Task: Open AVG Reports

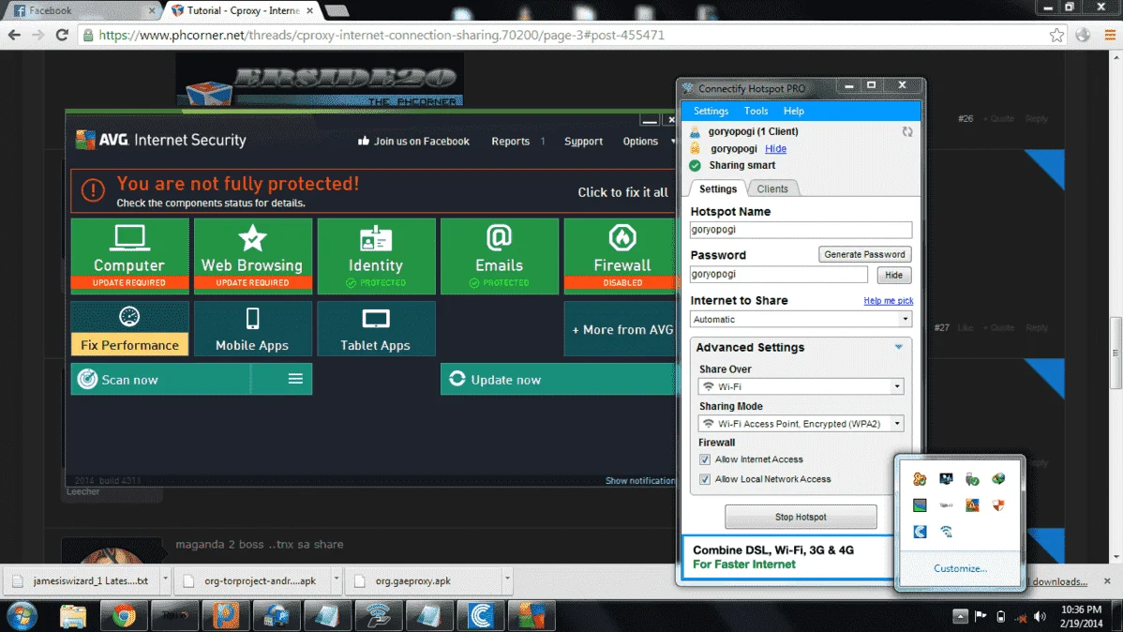Action: point(510,142)
